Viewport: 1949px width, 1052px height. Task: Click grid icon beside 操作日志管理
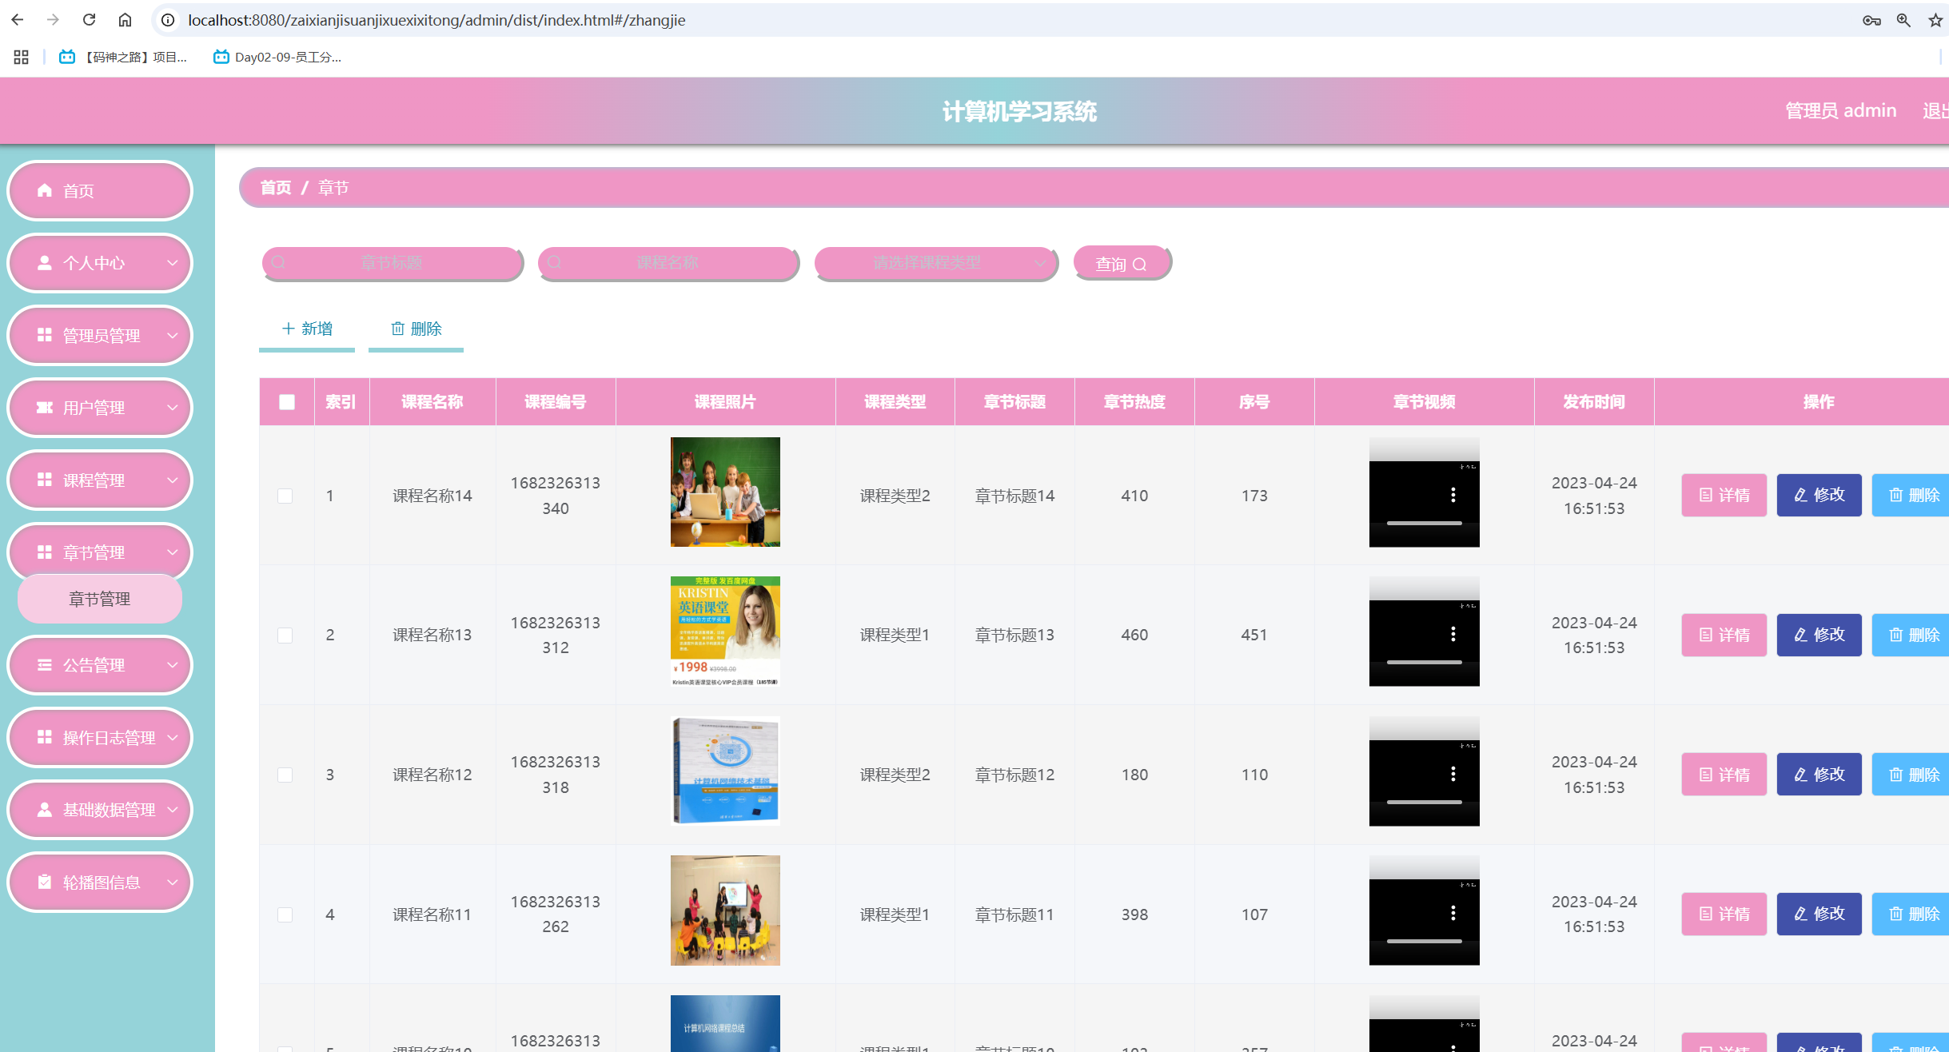[45, 737]
